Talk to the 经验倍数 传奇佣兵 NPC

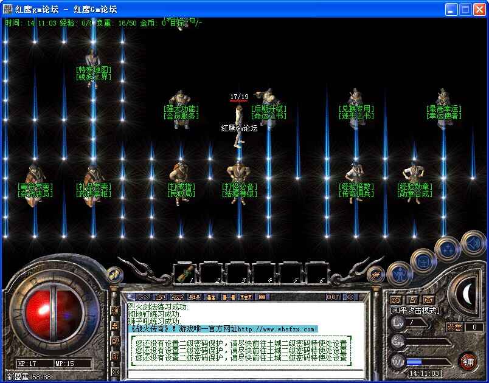pos(356,184)
